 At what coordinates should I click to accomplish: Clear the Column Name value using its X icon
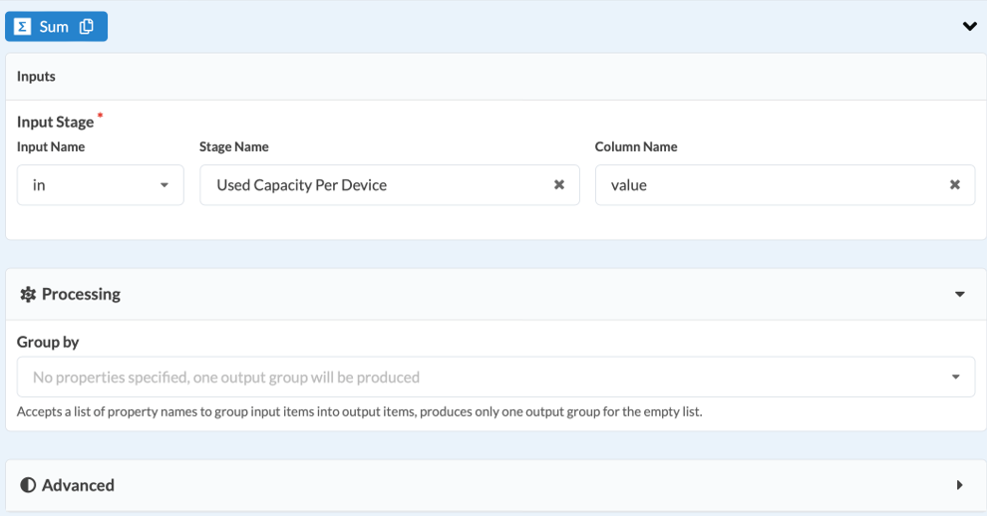pyautogui.click(x=954, y=185)
